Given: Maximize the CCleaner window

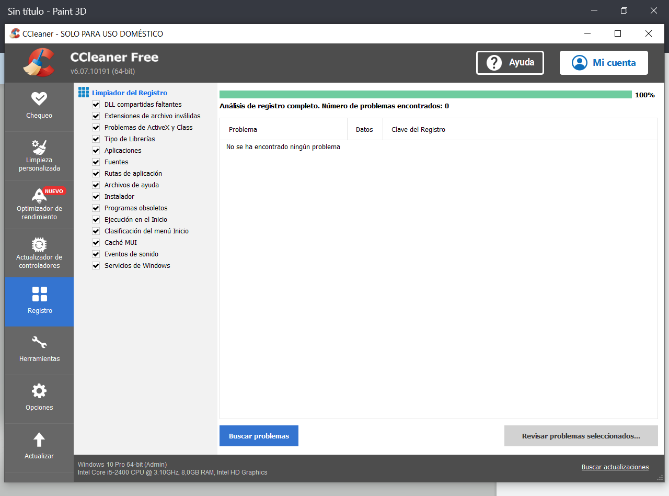Looking at the screenshot, I should pyautogui.click(x=618, y=33).
